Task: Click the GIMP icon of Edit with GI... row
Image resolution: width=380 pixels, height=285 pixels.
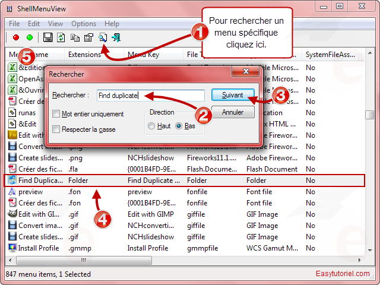Action: point(12,214)
